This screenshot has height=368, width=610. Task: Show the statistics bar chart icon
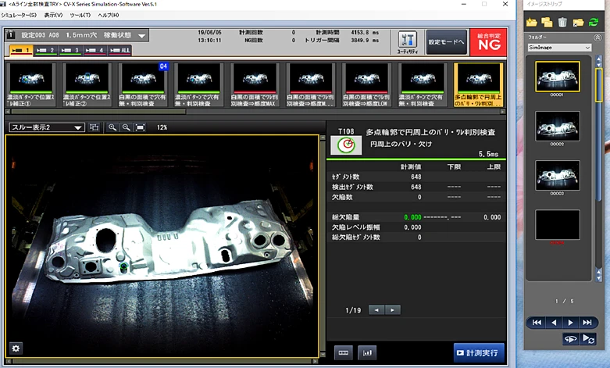click(367, 353)
